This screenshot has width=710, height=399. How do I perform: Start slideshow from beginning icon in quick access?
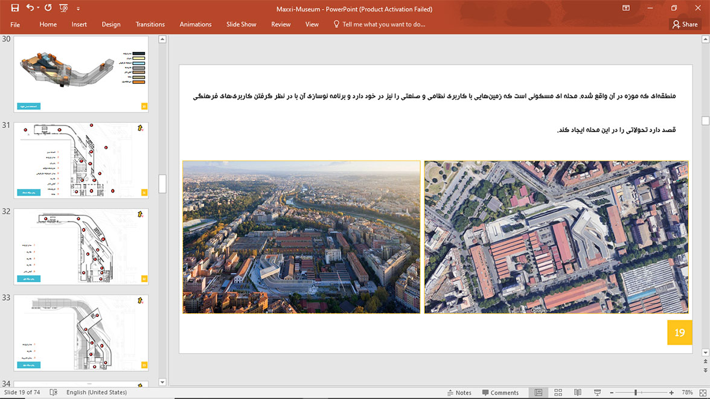[x=63, y=8]
